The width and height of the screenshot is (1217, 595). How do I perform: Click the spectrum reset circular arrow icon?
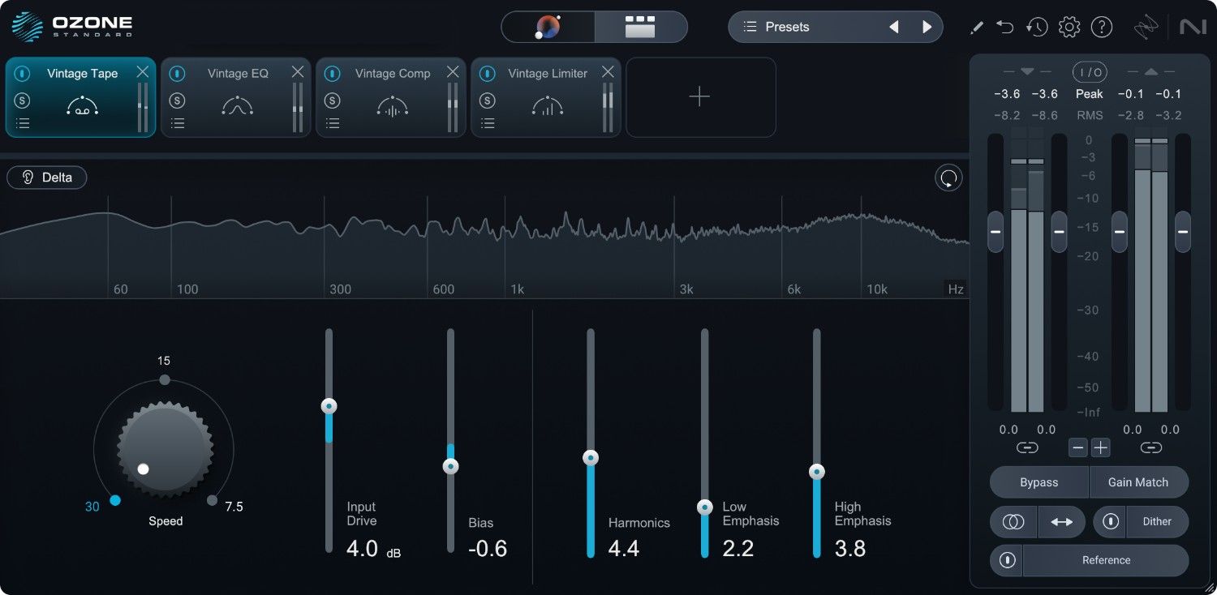[x=948, y=178]
